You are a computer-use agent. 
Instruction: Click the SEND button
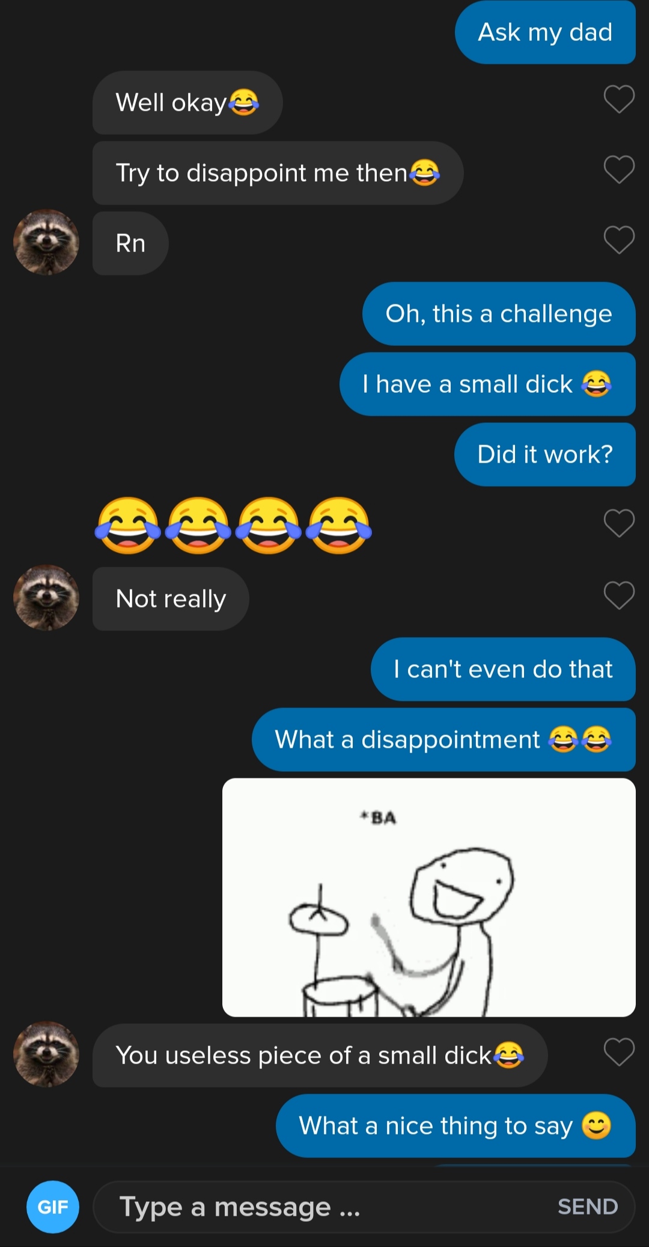(588, 1207)
